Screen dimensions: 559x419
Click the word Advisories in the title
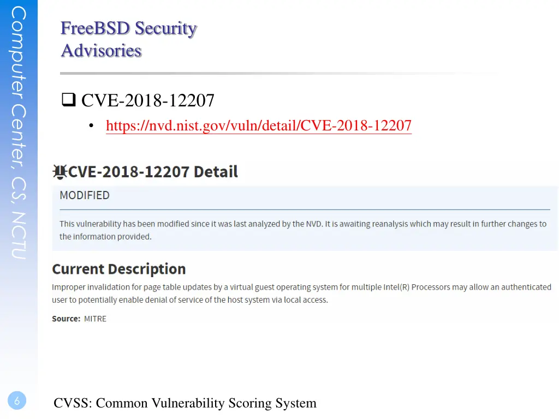101,51
